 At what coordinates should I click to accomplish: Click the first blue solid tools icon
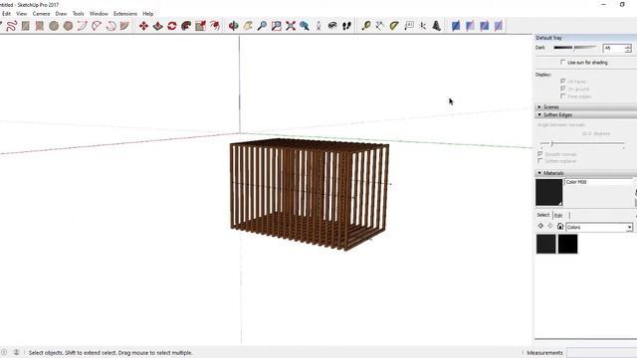(x=456, y=26)
